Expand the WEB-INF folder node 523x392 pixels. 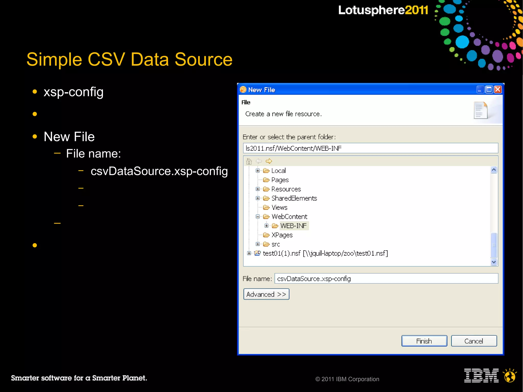tap(266, 226)
